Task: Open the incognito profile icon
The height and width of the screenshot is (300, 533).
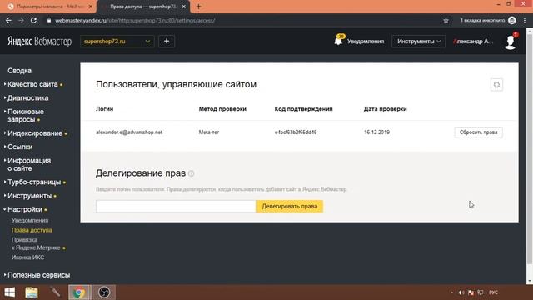Action: pyautogui.click(x=512, y=20)
